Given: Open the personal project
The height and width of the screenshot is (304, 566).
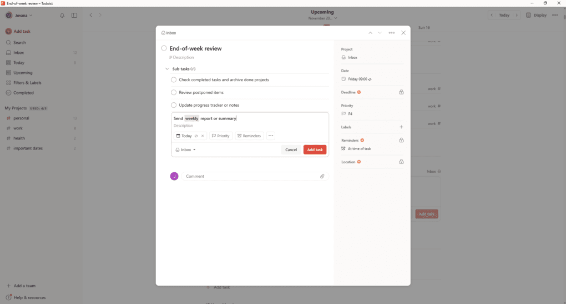Looking at the screenshot, I should pyautogui.click(x=42, y=118).
